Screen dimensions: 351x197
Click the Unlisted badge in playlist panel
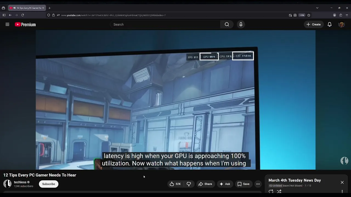[x=275, y=186]
